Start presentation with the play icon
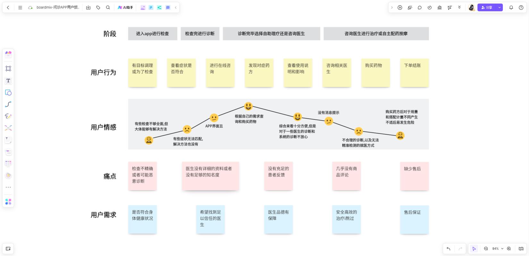The width and height of the screenshot is (529, 256). click(x=400, y=7)
